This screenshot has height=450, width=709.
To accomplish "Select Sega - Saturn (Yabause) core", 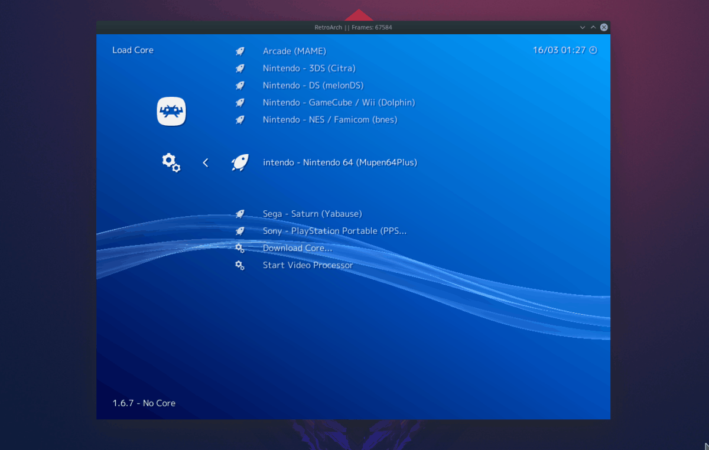I will [313, 214].
